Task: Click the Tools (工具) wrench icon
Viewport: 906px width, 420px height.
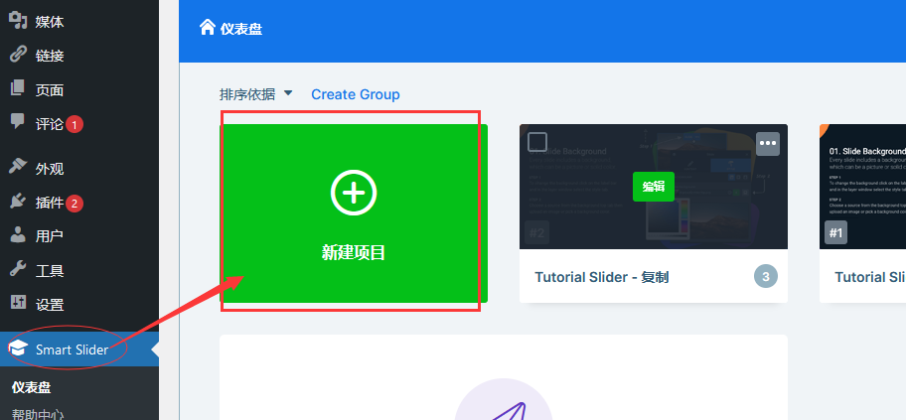Action: tap(18, 270)
